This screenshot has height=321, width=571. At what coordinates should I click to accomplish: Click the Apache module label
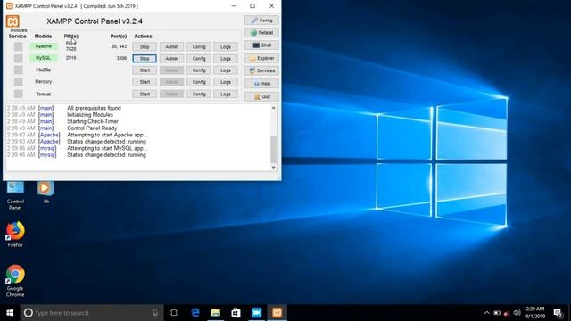click(44, 46)
